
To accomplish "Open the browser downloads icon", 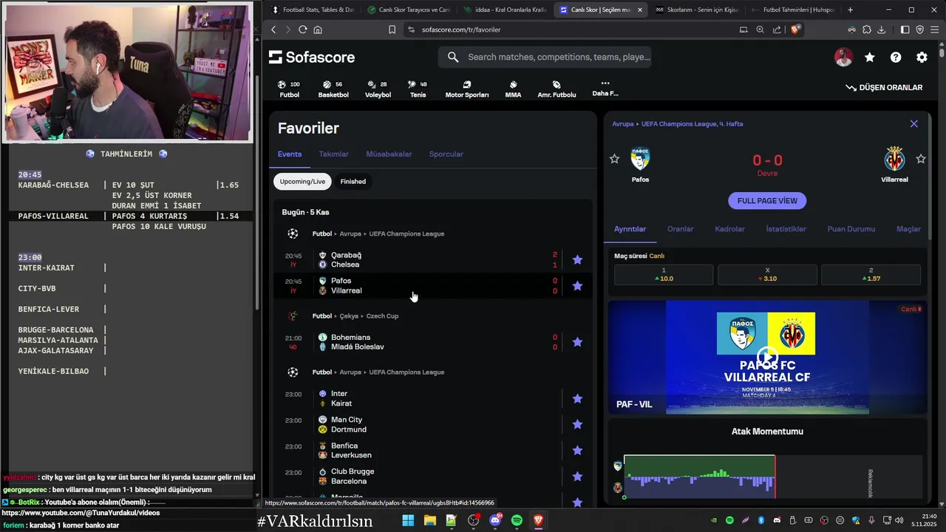I will point(882,30).
